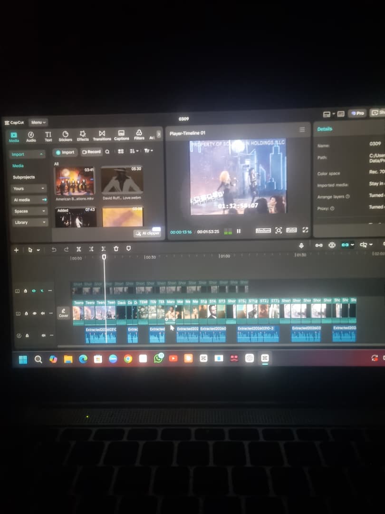Redo the last edit
The width and height of the screenshot is (385, 514).
tap(66, 249)
